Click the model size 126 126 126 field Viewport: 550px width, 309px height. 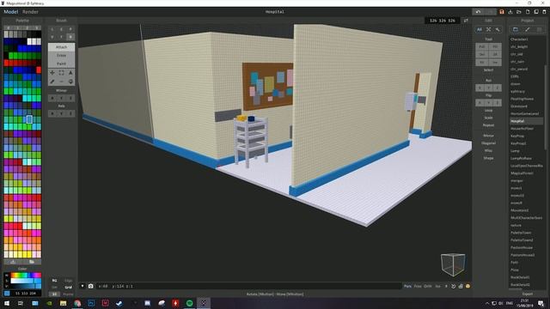443,21
